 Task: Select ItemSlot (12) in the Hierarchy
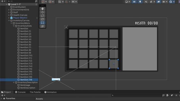coord(26,61)
